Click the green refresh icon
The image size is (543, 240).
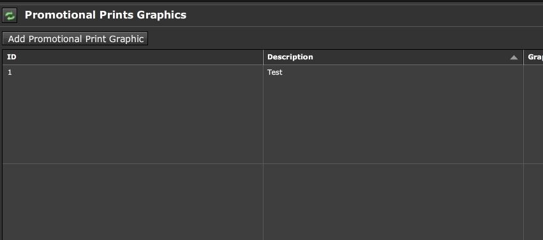[10, 15]
